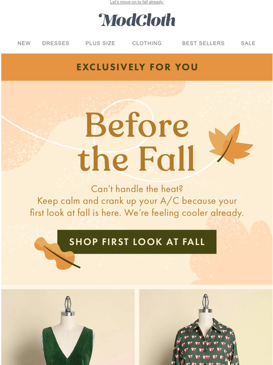
Task: Open the SALE link
Action: [x=248, y=43]
